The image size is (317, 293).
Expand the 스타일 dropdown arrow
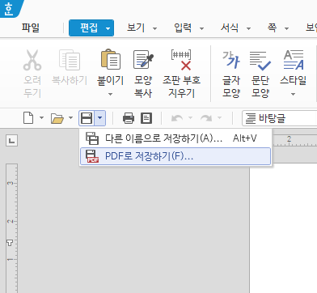[x=294, y=94]
